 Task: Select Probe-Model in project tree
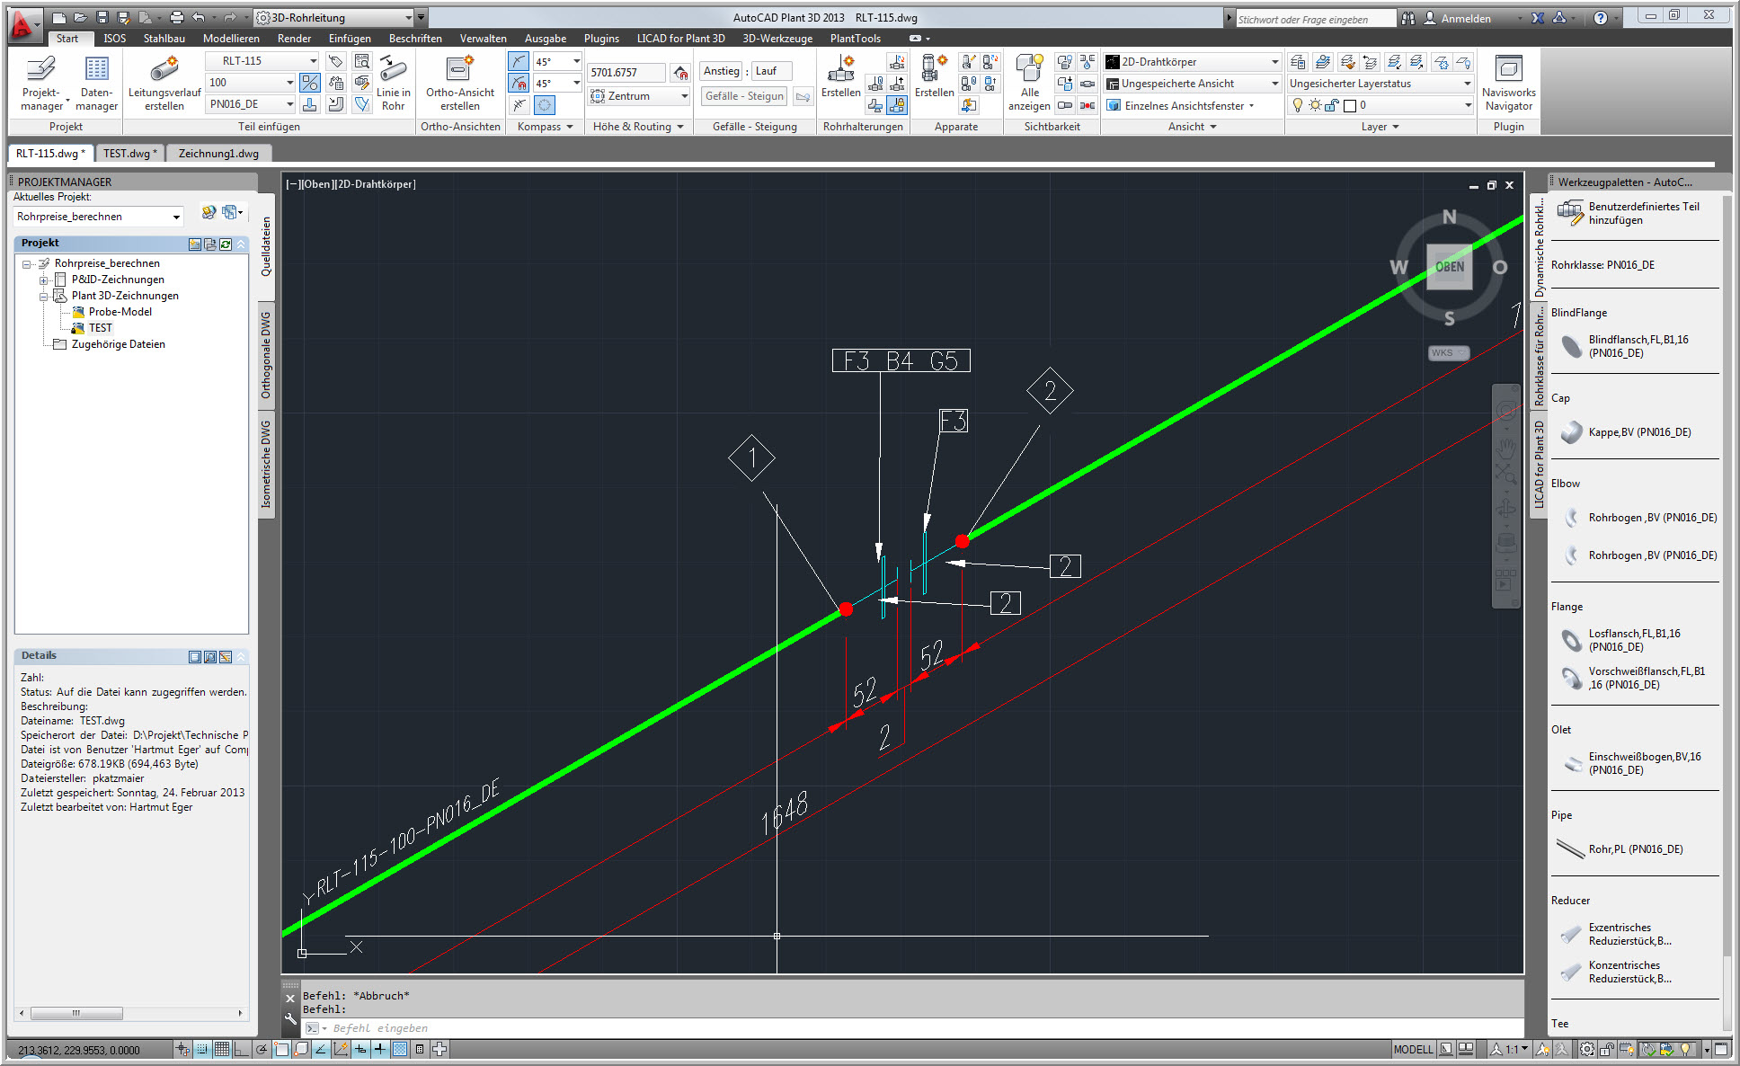pyautogui.click(x=120, y=312)
